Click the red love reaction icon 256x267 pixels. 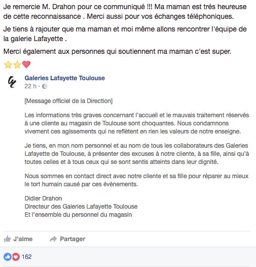[16, 257]
